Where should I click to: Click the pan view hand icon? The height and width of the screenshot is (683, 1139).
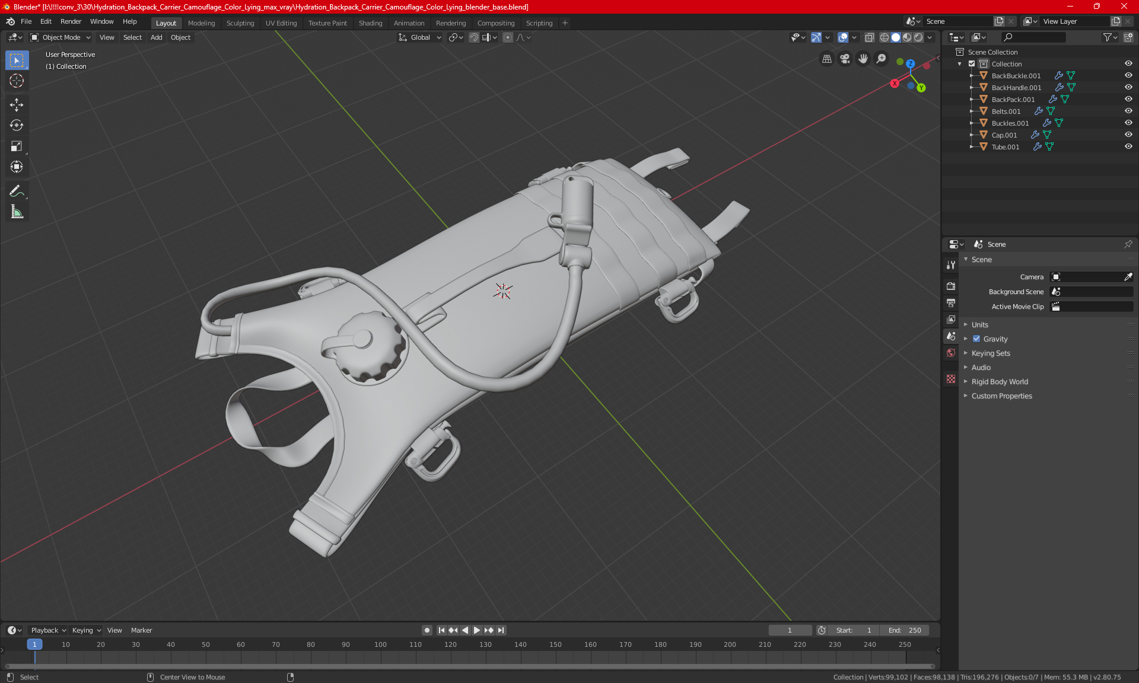coord(863,59)
